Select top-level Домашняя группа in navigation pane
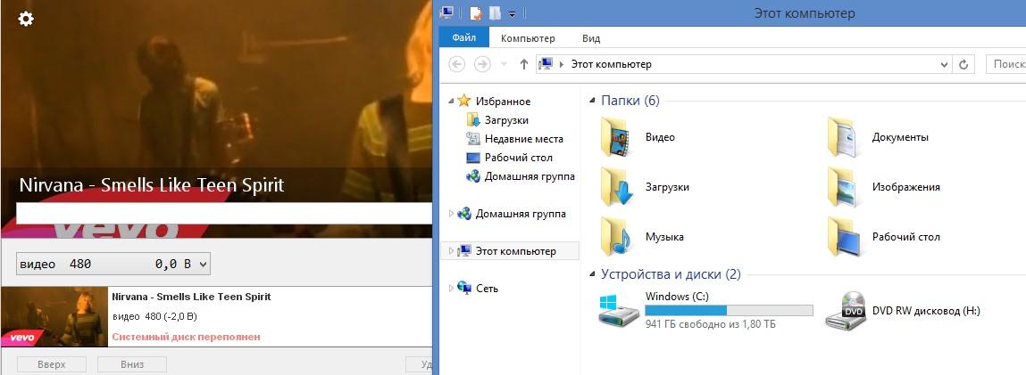This screenshot has height=375, width=1026. 521,214
